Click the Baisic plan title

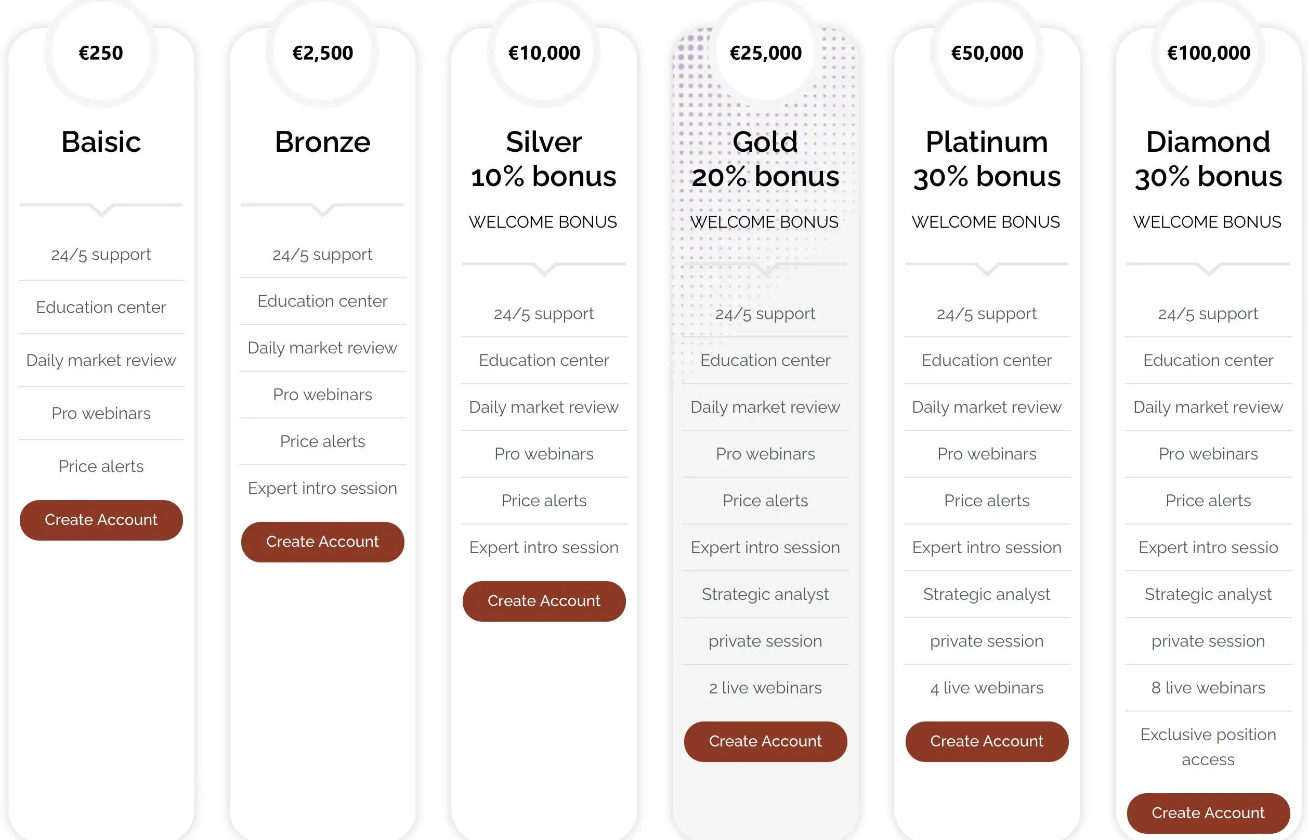point(101,142)
